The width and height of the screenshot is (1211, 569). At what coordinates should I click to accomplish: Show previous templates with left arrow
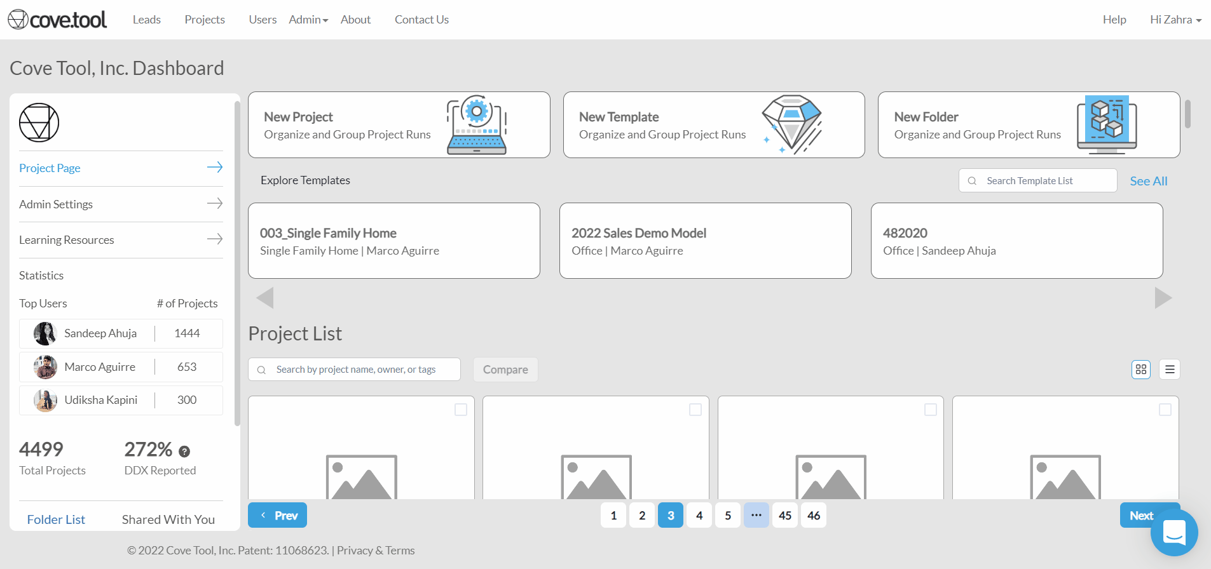click(265, 298)
